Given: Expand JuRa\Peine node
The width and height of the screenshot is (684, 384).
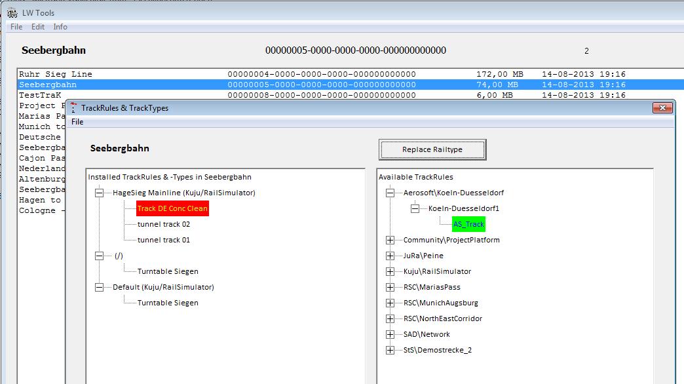Looking at the screenshot, I should click(390, 256).
